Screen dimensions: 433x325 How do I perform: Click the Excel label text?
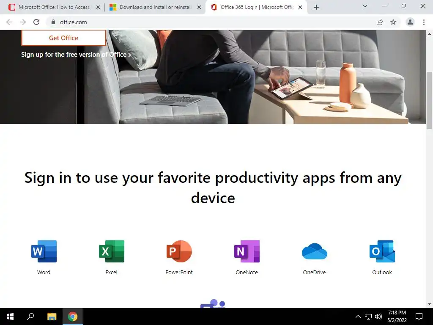coord(112,272)
